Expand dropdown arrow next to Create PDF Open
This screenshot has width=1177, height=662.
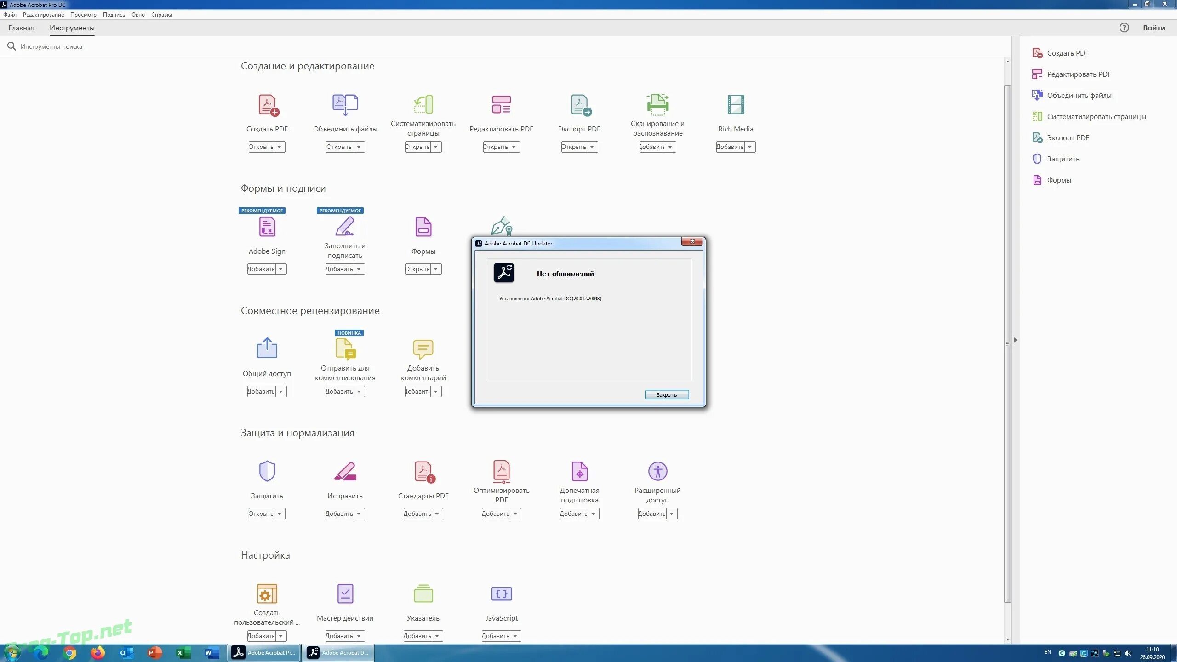(280, 147)
